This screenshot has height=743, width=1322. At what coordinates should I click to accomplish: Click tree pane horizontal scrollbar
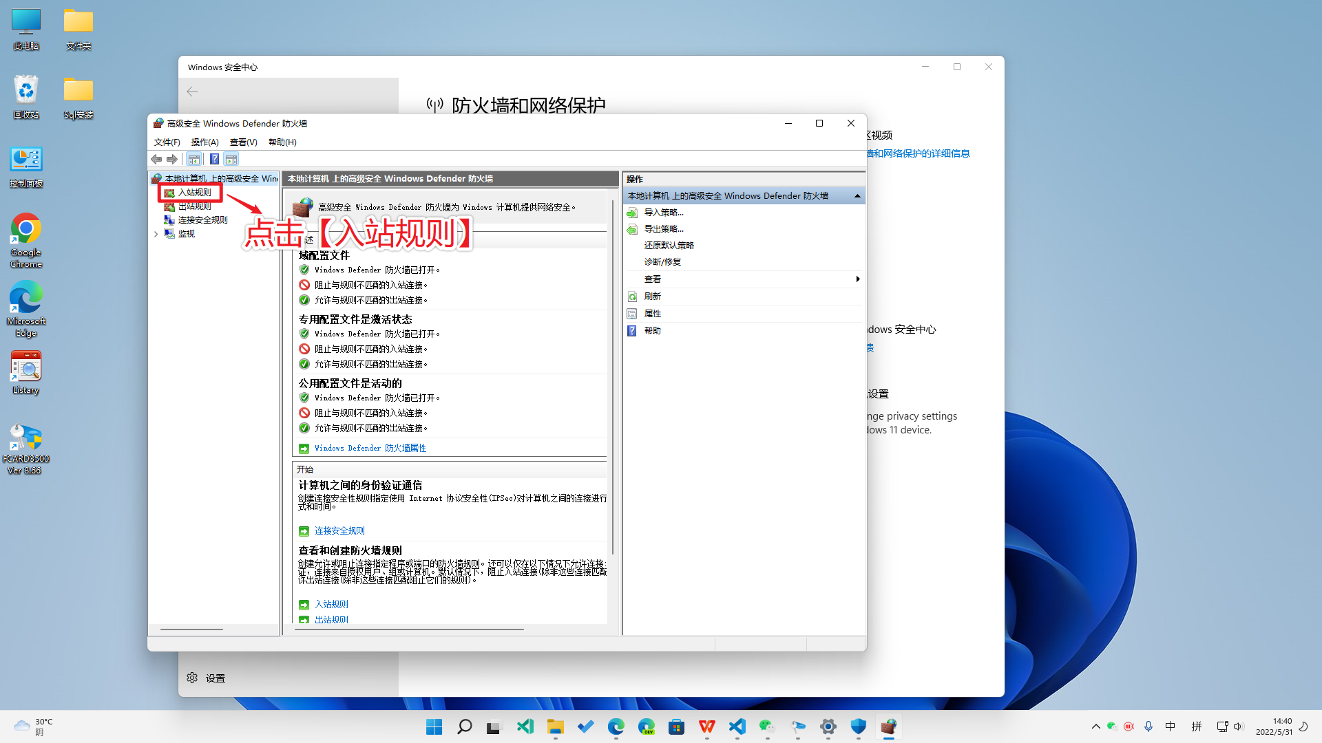click(191, 629)
